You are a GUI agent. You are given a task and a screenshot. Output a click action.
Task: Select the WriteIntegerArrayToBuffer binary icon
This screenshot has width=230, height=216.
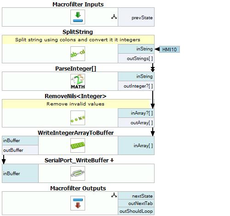(78, 145)
